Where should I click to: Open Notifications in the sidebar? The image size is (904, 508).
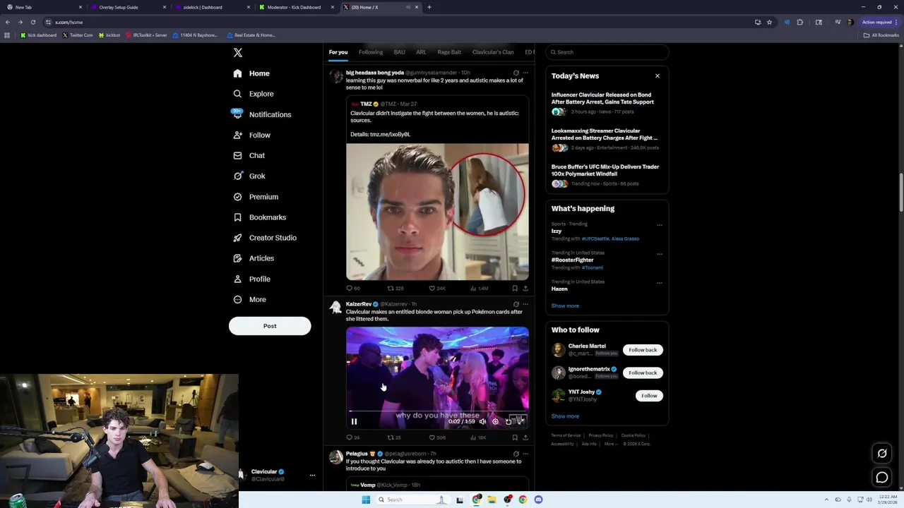(x=261, y=114)
